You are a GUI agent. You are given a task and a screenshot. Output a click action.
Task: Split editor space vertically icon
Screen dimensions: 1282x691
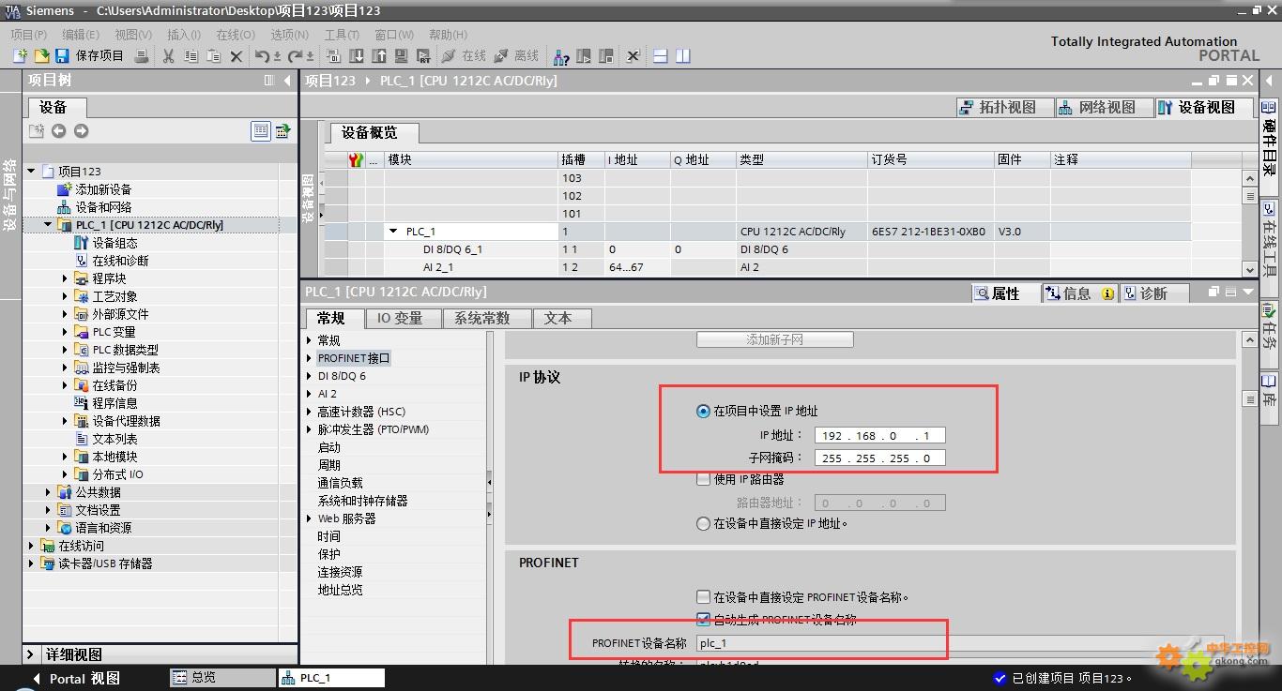pos(682,56)
